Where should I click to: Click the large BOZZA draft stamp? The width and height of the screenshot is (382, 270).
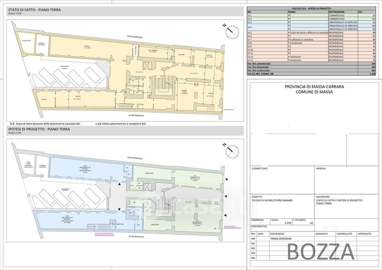(x=320, y=252)
